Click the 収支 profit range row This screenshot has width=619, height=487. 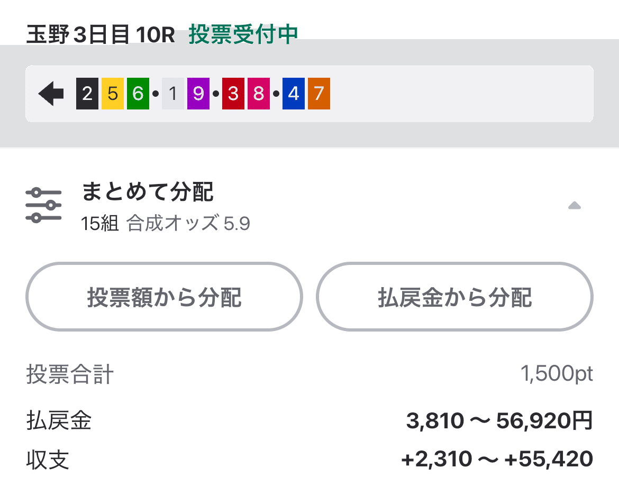pyautogui.click(x=497, y=458)
